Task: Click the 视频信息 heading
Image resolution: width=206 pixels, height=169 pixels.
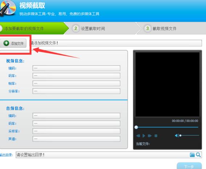Action: 15,61
